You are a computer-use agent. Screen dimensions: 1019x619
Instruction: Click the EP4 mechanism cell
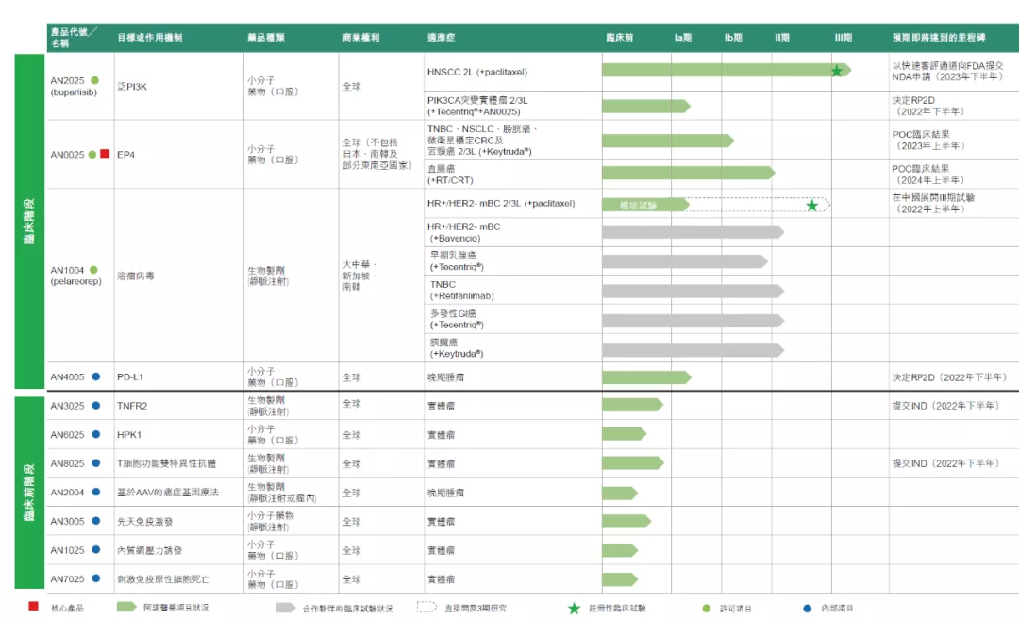point(126,155)
